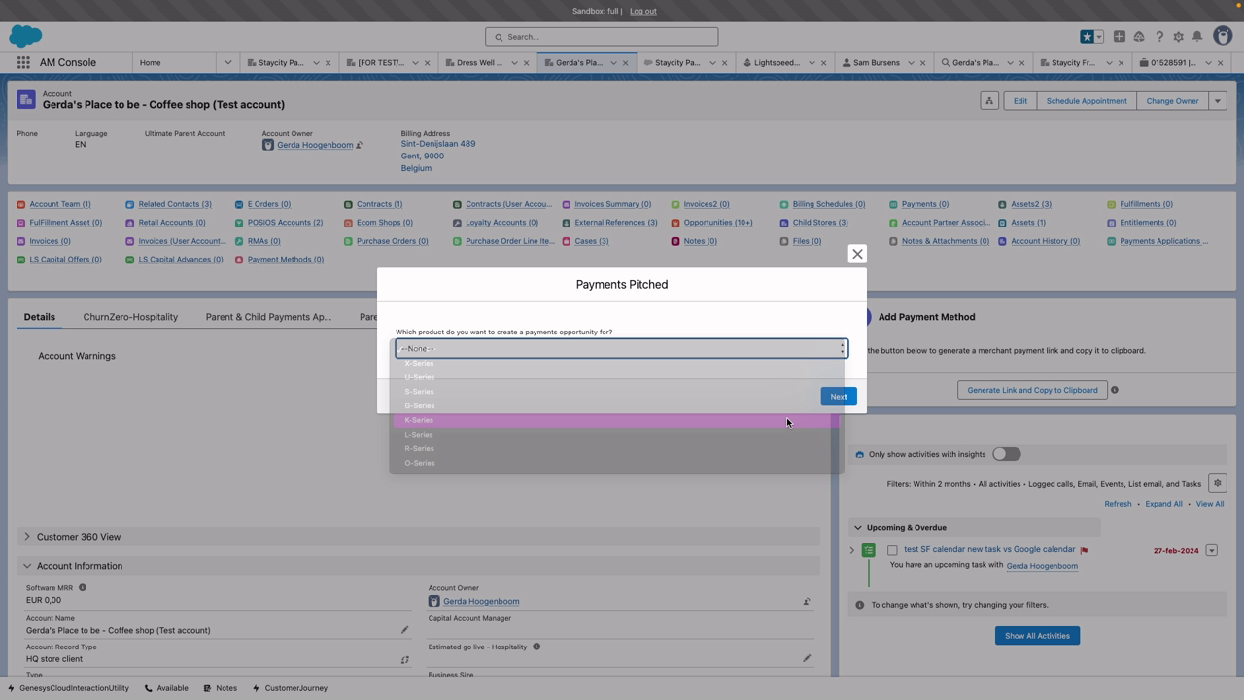Close the Dress Well workspace tab
Screen dimensions: 1244x700
click(526, 63)
